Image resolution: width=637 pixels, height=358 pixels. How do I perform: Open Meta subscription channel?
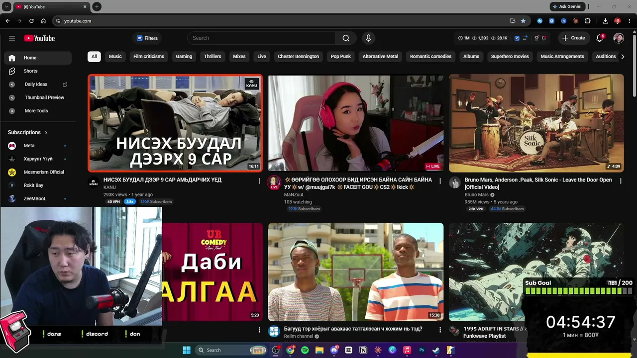point(38,146)
